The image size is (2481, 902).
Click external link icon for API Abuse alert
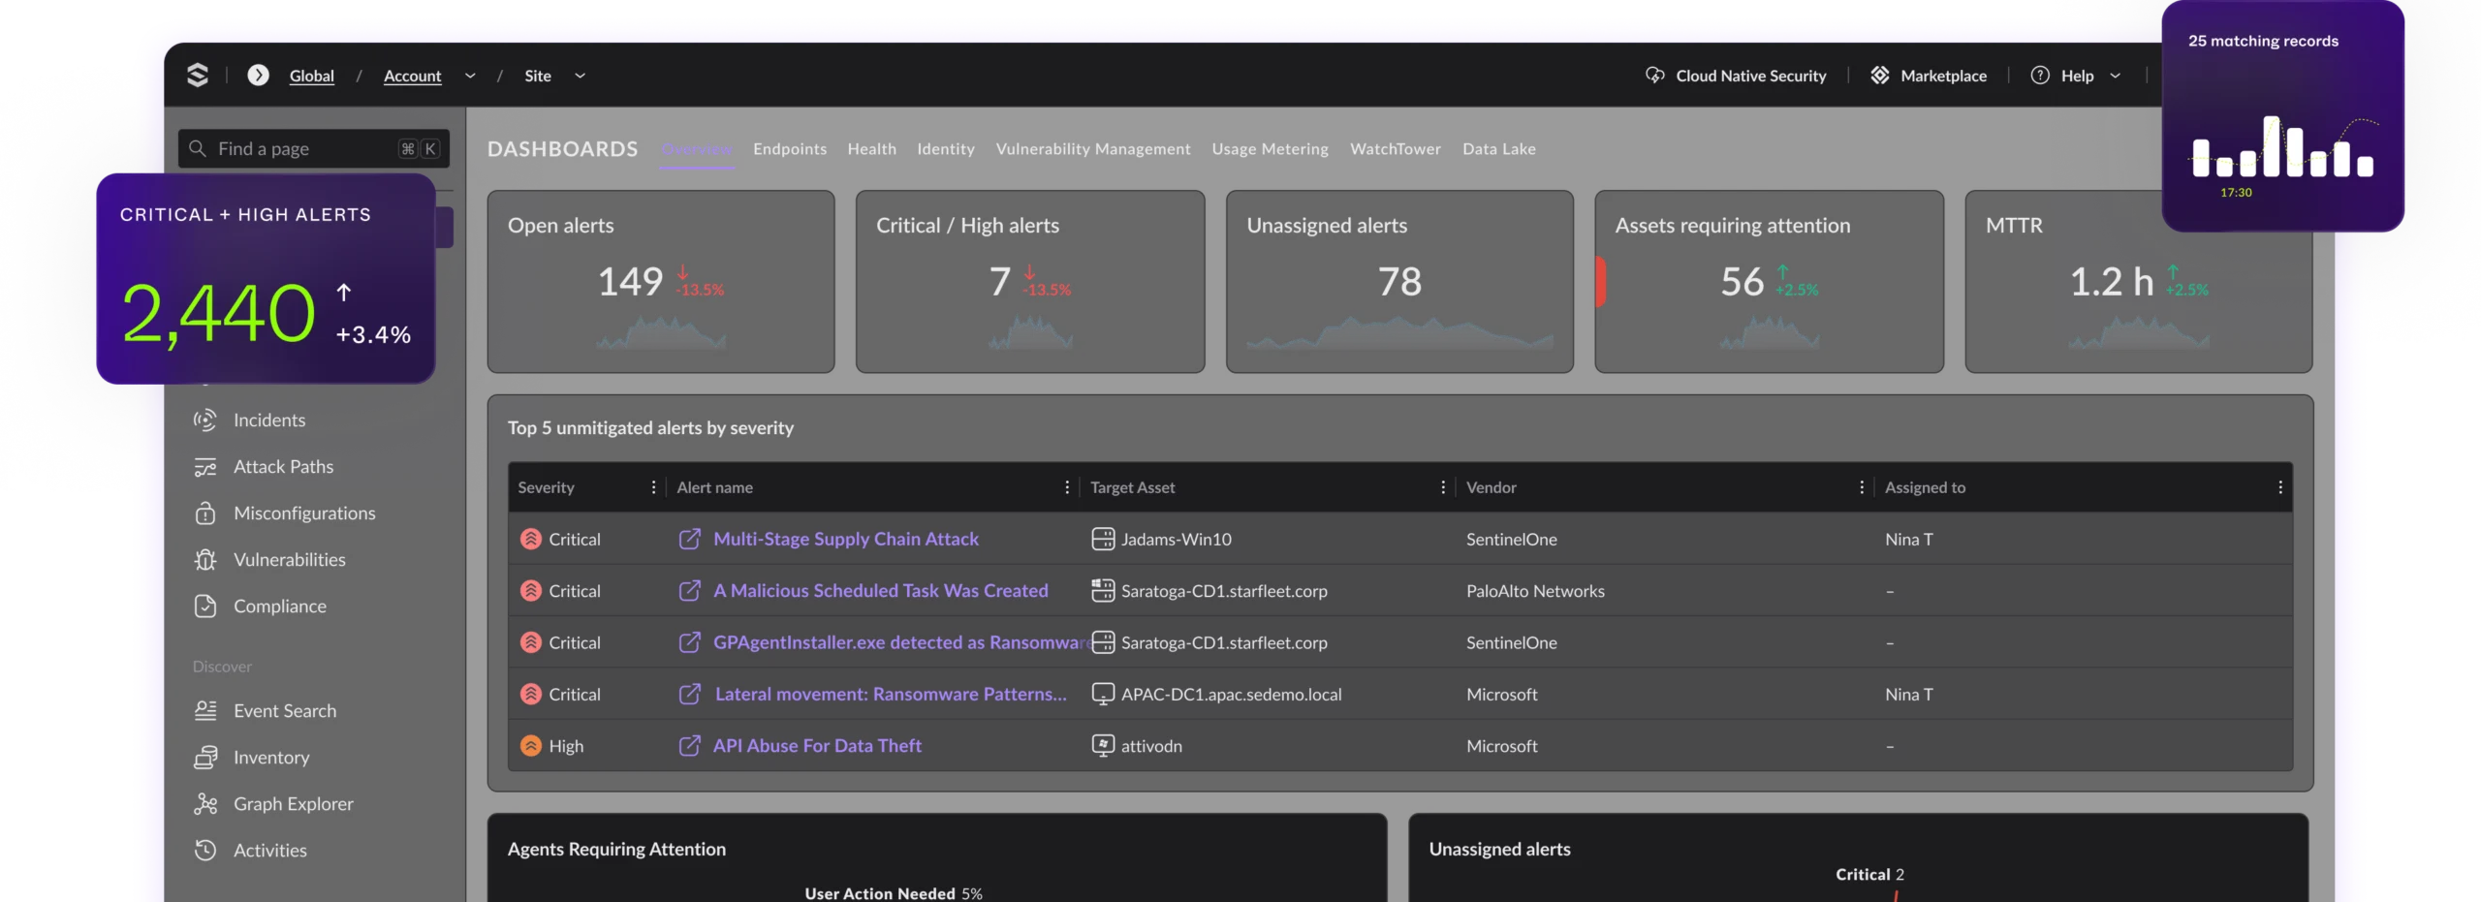pyautogui.click(x=689, y=745)
